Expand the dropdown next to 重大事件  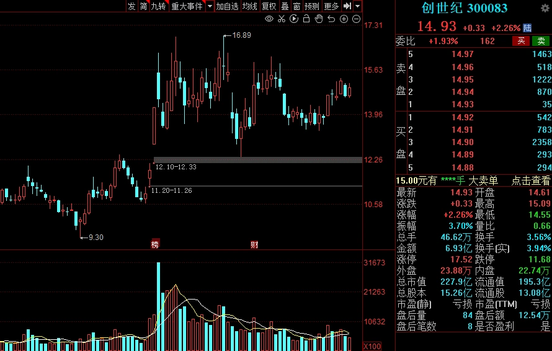coord(210,6)
